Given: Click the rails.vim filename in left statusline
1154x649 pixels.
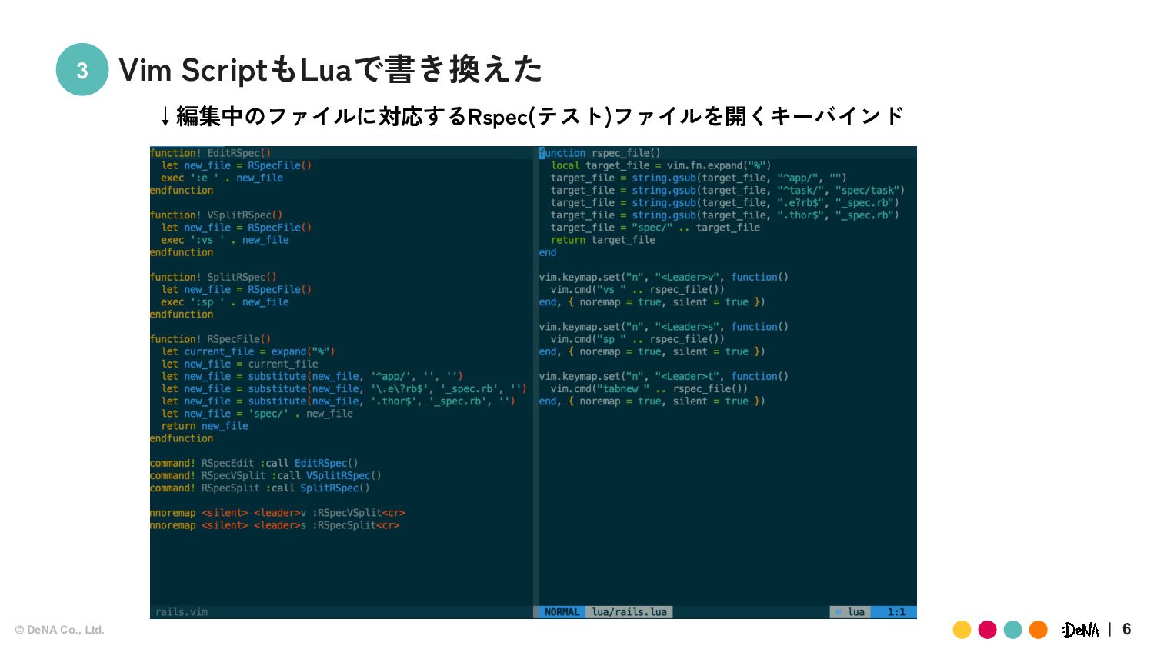Looking at the screenshot, I should [x=182, y=612].
